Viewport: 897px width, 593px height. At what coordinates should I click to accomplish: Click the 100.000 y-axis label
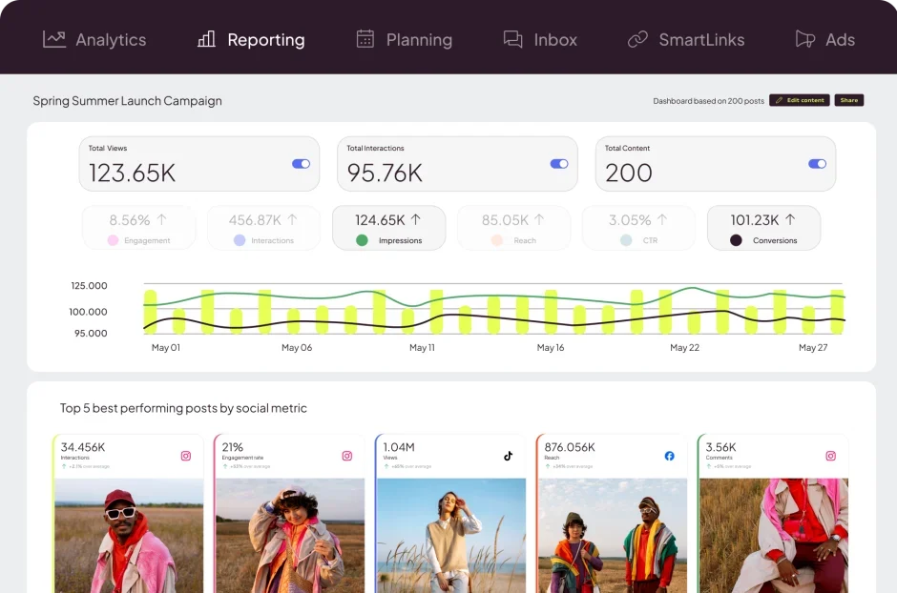88,312
